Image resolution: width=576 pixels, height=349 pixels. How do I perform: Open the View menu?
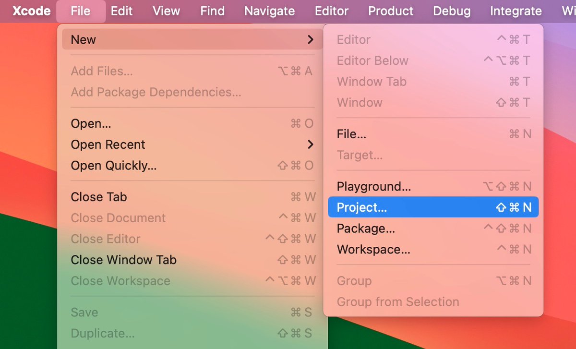pos(166,11)
